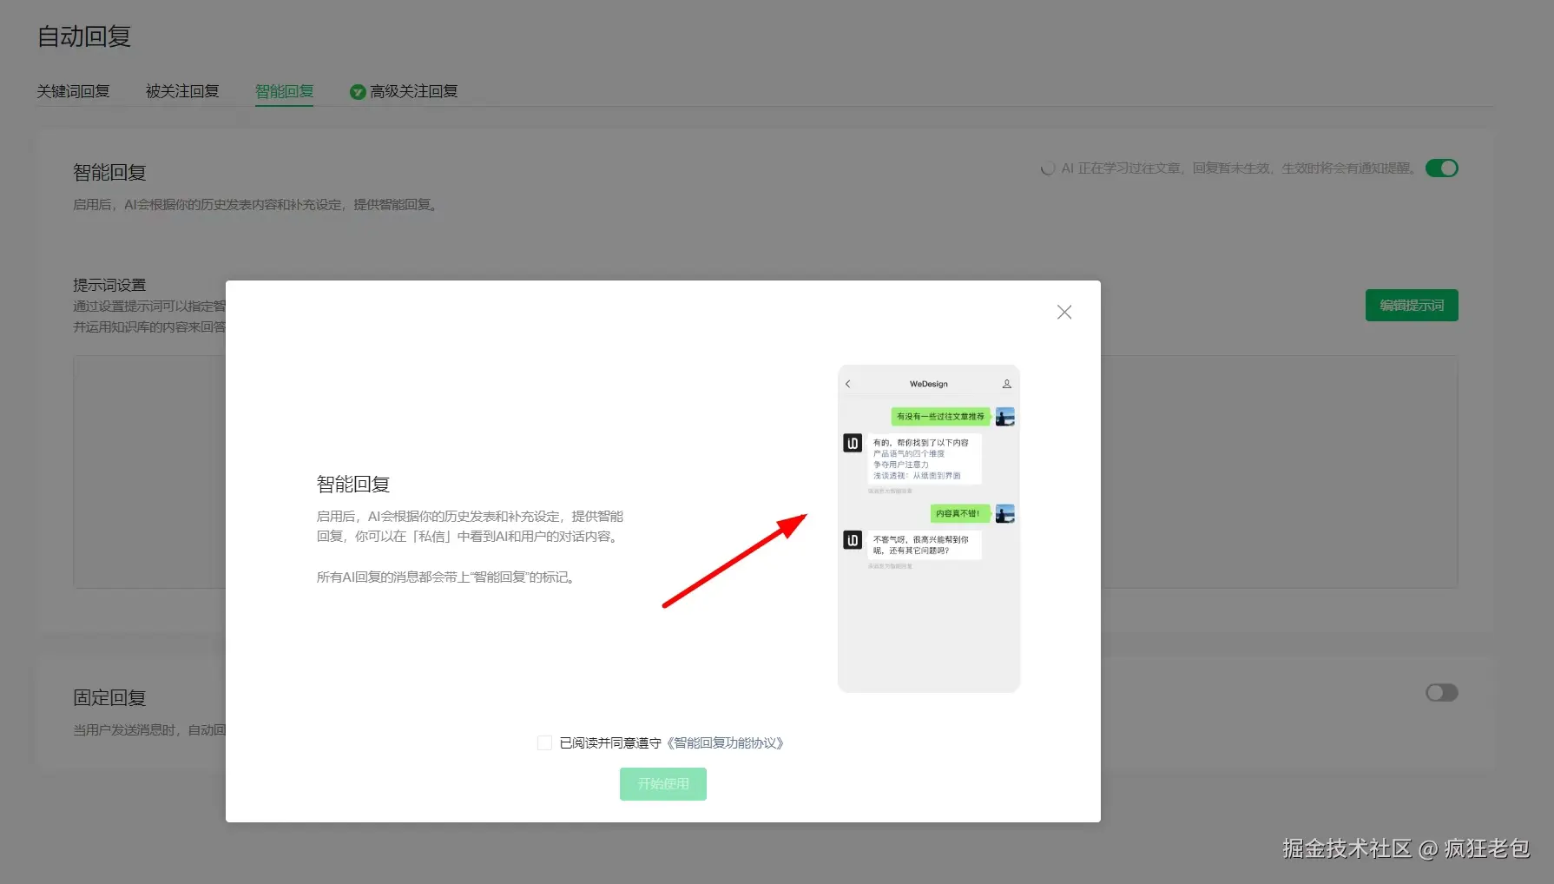Open the contact profile icon in WeDesign header

[1004, 383]
